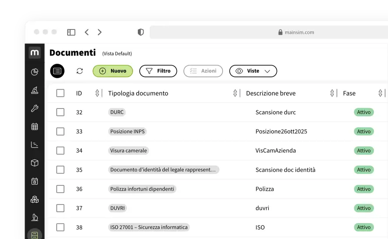
Task: Open the mainsim logo home icon
Action: click(x=35, y=53)
